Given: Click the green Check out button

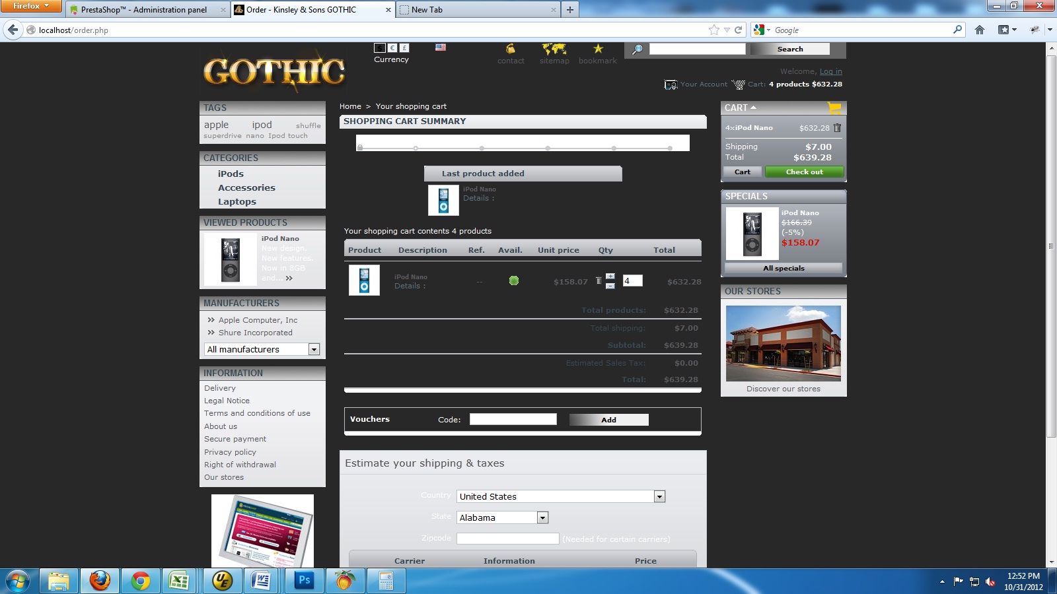Looking at the screenshot, I should [x=804, y=172].
